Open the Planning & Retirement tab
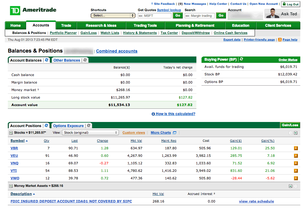The height and width of the screenshot is (210, 303). coord(195,26)
